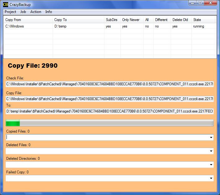Click the All column header
The width and height of the screenshot is (220, 195).
(x=148, y=20)
